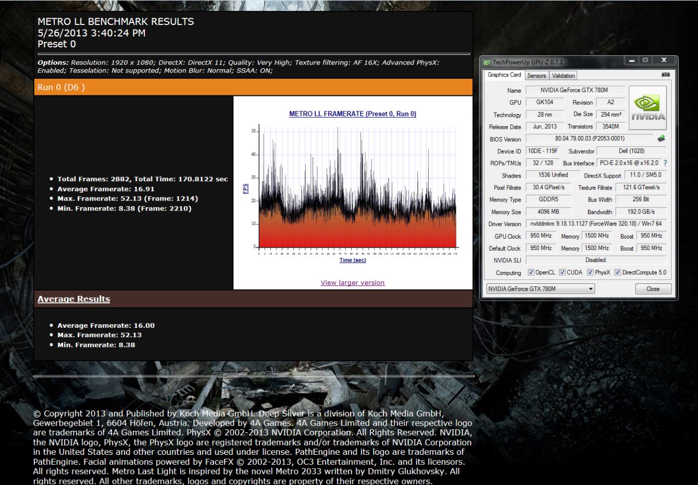Click the Driver Version field with ForceWare 320.18
The width and height of the screenshot is (698, 485).
click(x=596, y=223)
